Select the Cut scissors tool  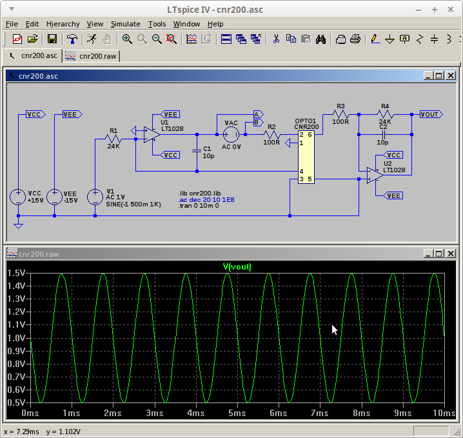click(x=276, y=39)
